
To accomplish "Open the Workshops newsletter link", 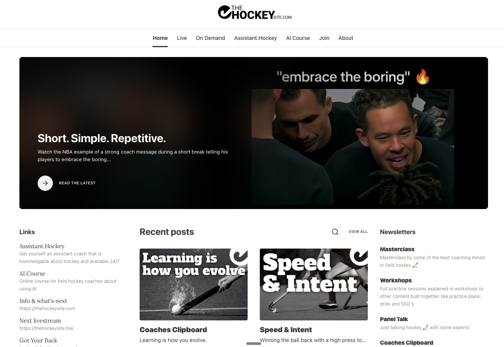I will coord(396,280).
